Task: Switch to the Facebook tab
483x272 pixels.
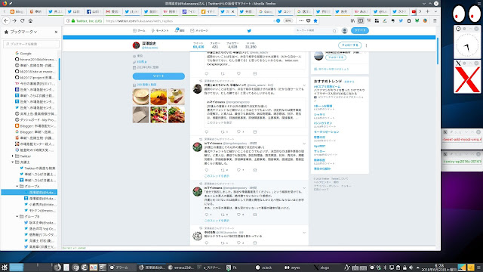Action: click(94, 11)
